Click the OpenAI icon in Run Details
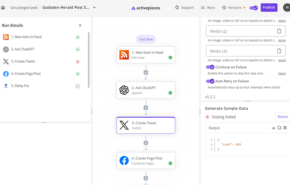 (x=6, y=49)
